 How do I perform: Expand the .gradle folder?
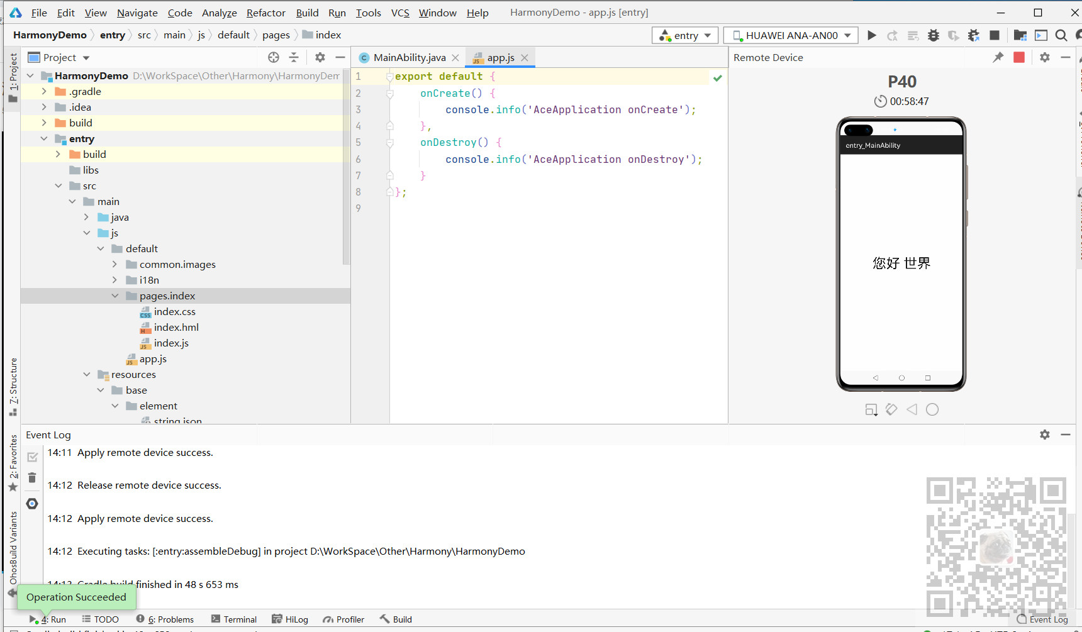[x=44, y=91]
